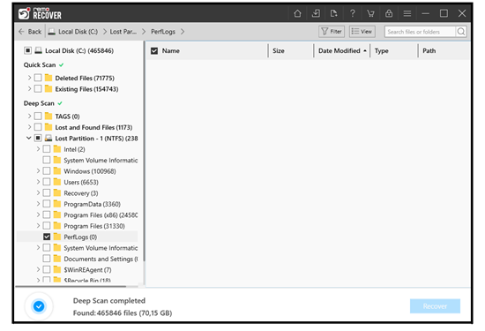Click the ProgramData folder icon
This screenshot has width=485, height=331.
pos(57,204)
